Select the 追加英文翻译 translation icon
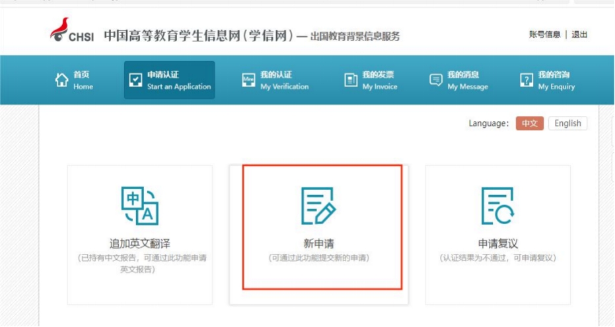The image size is (615, 327). 139,206
